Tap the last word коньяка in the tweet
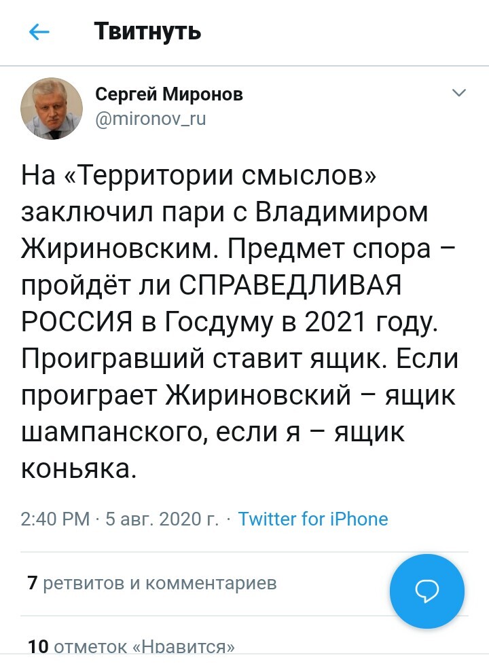Screen dimensions: 489x664 pyautogui.click(x=79, y=468)
